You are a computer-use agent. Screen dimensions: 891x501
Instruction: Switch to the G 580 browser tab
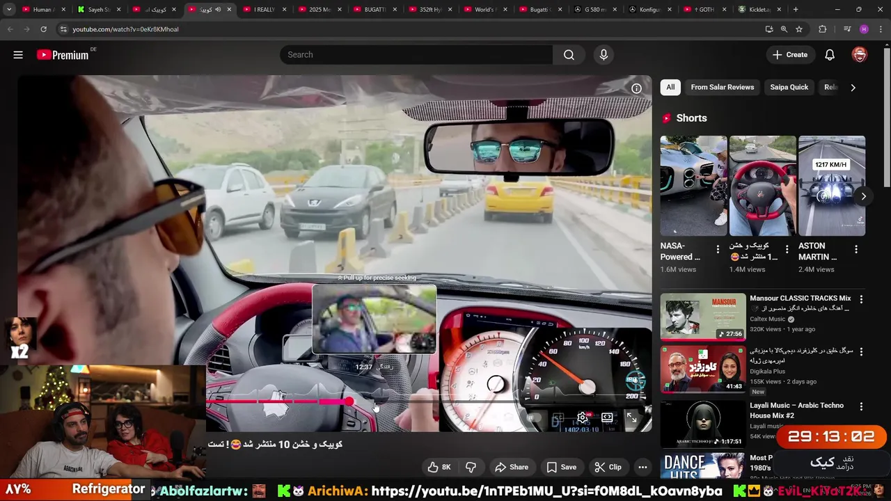pyautogui.click(x=597, y=10)
